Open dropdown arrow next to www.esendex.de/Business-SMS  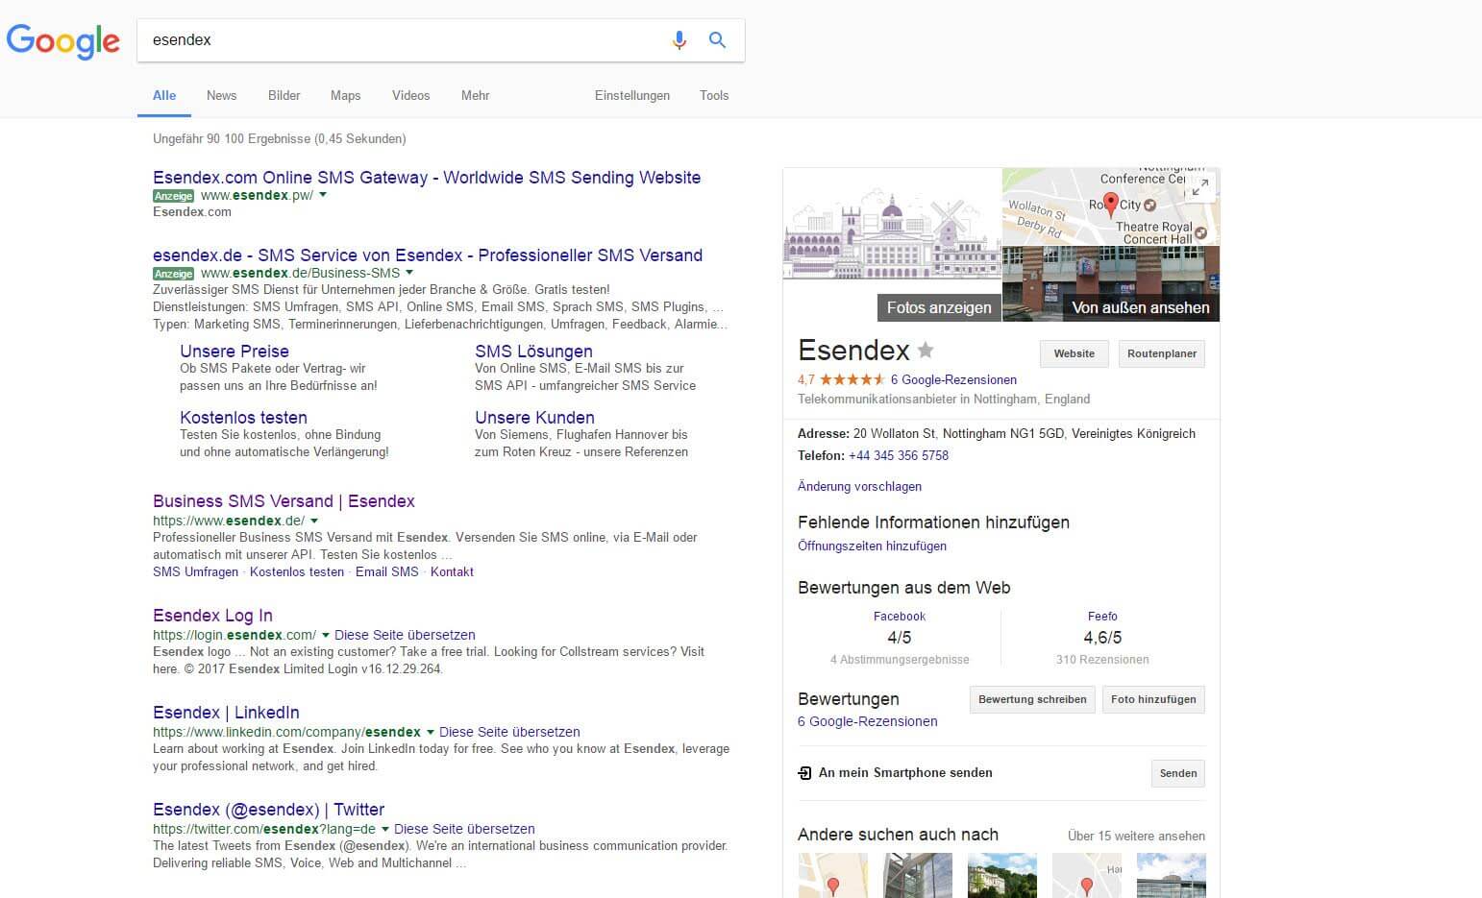409,273
